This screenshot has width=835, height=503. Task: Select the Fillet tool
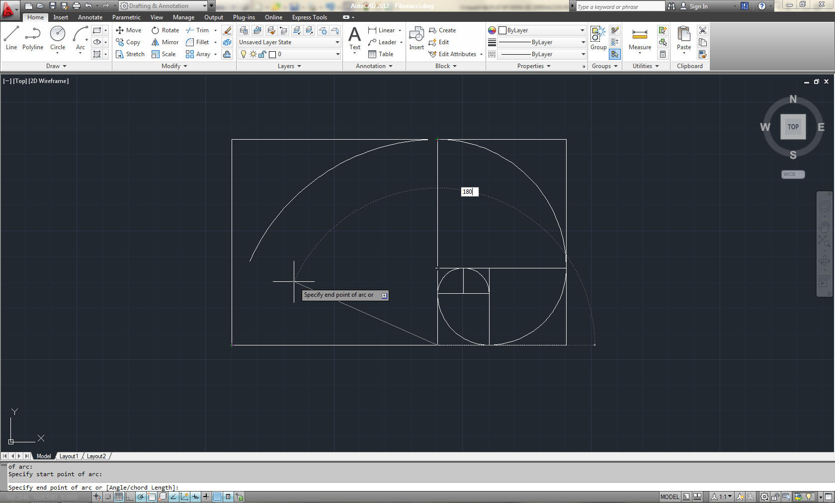coord(197,42)
